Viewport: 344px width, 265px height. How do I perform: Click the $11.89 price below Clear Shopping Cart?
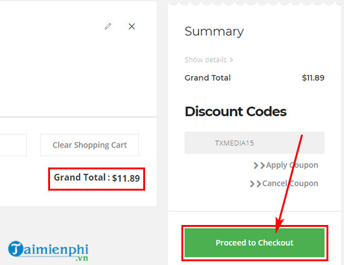point(126,178)
